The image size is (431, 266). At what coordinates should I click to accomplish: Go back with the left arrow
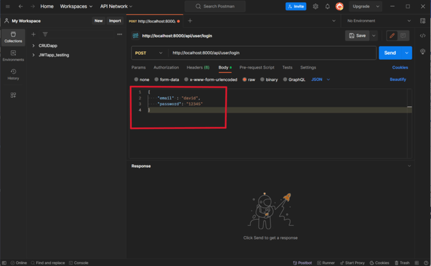tap(21, 7)
